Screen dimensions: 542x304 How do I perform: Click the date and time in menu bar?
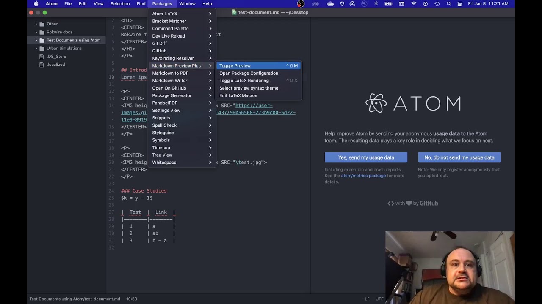(488, 4)
